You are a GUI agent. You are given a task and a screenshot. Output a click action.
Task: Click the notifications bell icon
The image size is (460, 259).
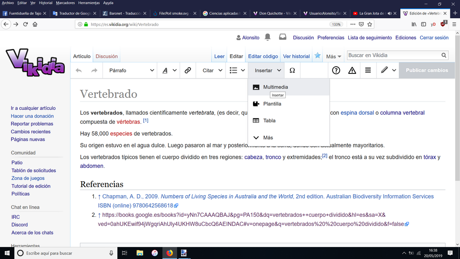pos(267,37)
